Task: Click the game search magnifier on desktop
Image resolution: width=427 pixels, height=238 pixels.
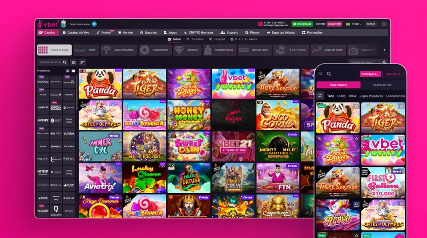Action: pyautogui.click(x=384, y=62)
